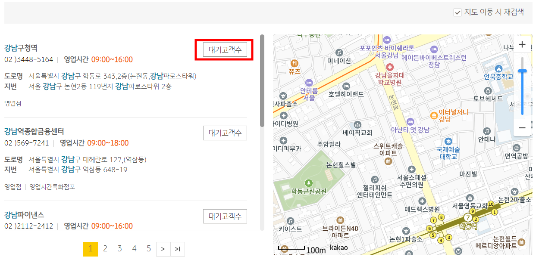Click the blue map zoom slider handle
Image resolution: width=539 pixels, height=266 pixels.
point(522,71)
